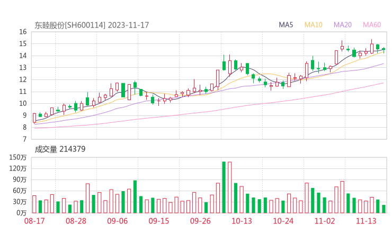The height and width of the screenshot is (233, 392).
Task: Click the 150万 volume axis label
Action: click(18, 157)
